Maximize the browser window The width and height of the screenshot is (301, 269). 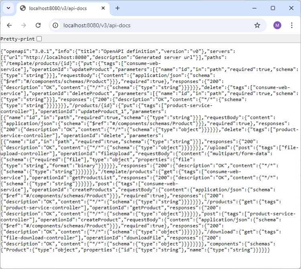(x=273, y=8)
